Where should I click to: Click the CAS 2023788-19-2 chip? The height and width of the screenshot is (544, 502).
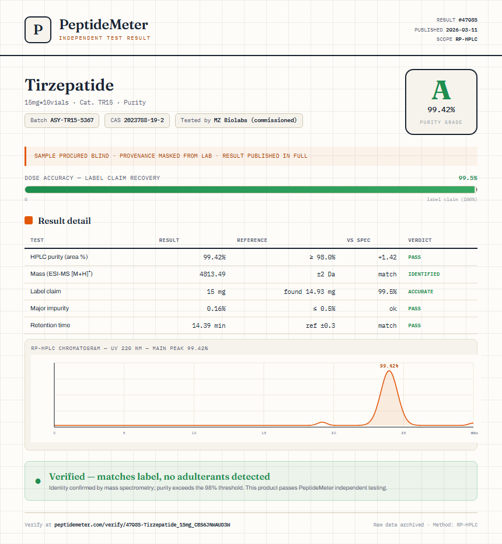click(x=137, y=120)
